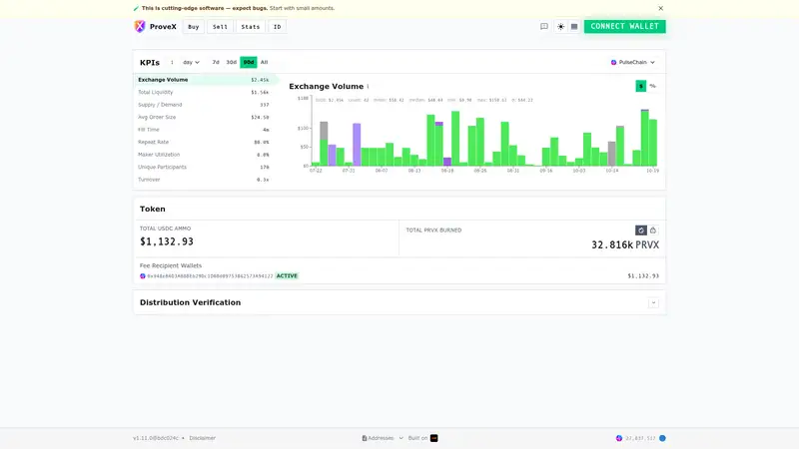Image resolution: width=799 pixels, height=449 pixels.
Task: Open the Disclaimer link in footer
Action: click(203, 438)
